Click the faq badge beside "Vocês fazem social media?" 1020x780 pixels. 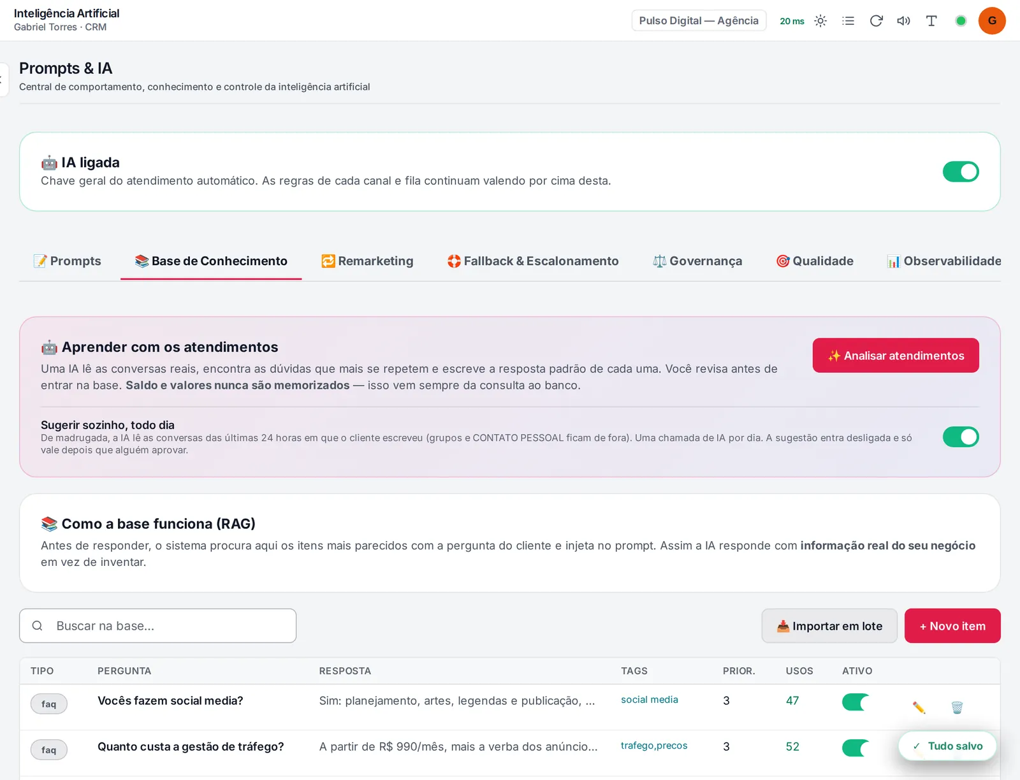coord(49,704)
